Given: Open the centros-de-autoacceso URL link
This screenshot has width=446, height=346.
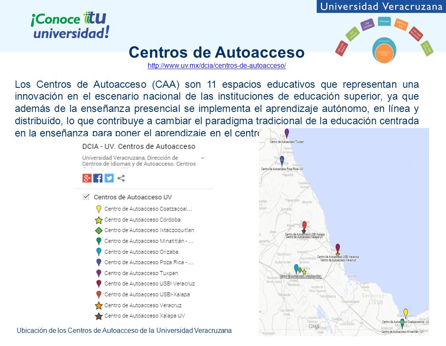Looking at the screenshot, I should coord(217,66).
